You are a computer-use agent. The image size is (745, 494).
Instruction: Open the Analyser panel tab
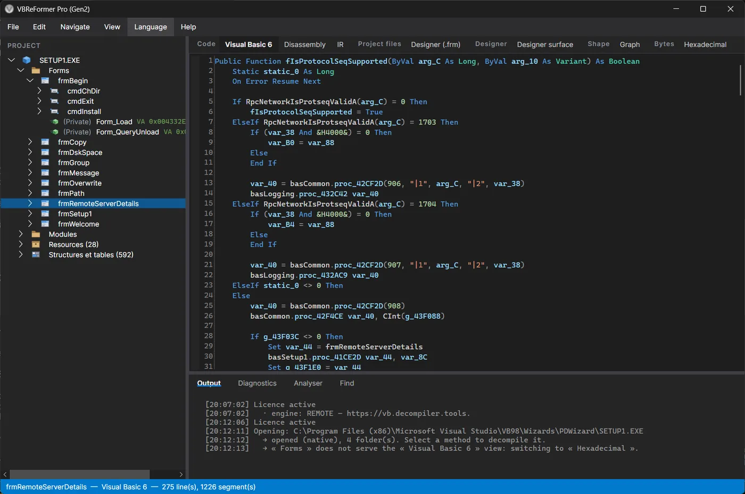(x=308, y=383)
